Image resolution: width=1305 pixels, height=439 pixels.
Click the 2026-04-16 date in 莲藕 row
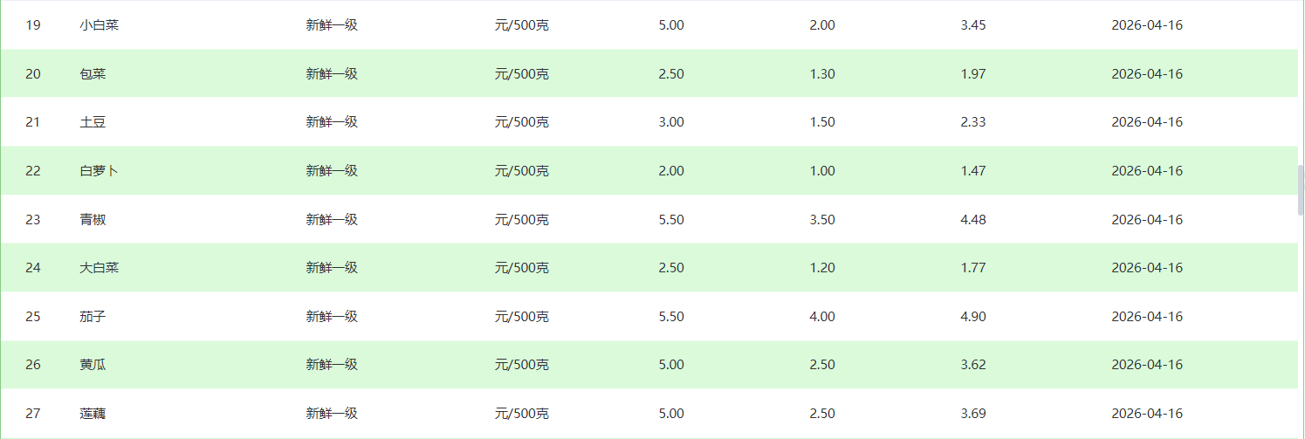[x=1146, y=414]
